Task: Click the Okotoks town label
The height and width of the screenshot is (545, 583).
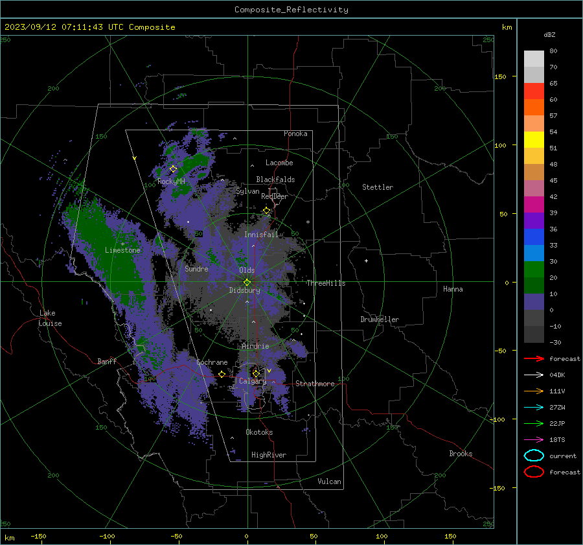Action: [260, 432]
